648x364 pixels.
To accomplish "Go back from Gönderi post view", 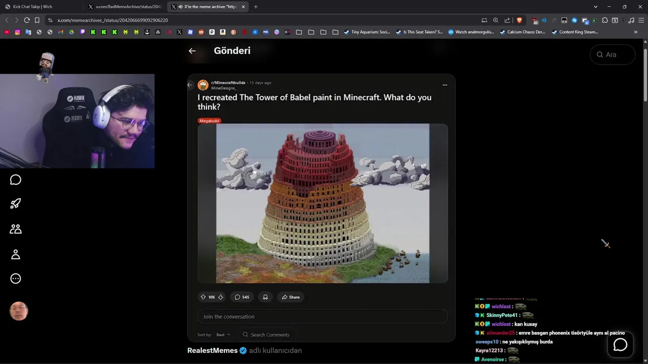I will point(192,51).
